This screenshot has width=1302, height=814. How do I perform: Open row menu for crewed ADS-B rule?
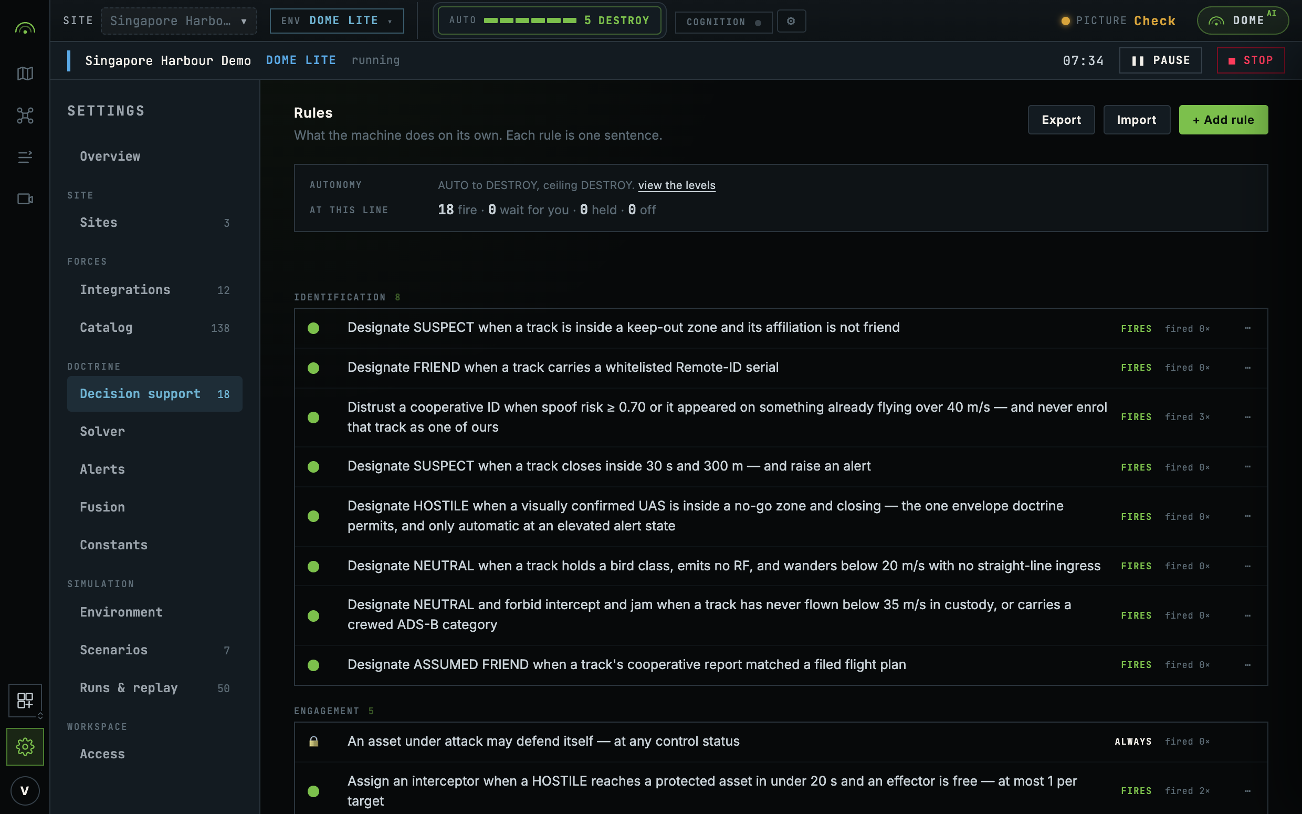tap(1247, 615)
